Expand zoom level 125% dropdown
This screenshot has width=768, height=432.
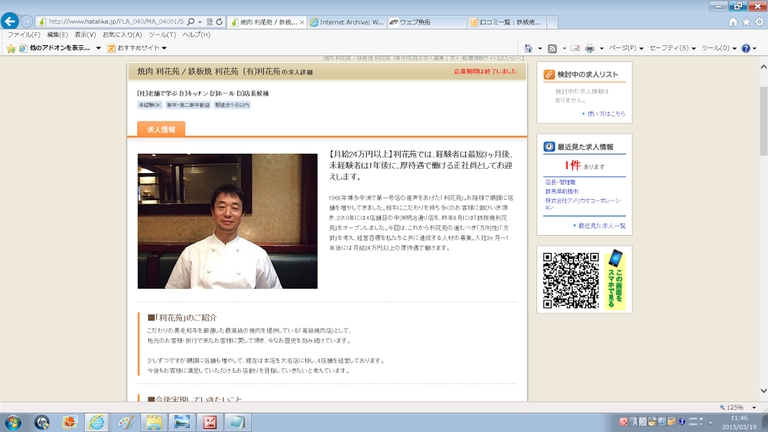click(x=754, y=408)
